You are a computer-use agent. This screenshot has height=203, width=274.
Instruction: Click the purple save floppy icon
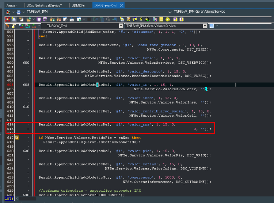(x=39, y=19)
